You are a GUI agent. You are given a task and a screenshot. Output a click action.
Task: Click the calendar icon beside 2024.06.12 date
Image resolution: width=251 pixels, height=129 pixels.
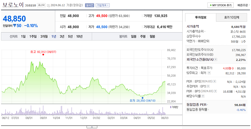(48, 5)
